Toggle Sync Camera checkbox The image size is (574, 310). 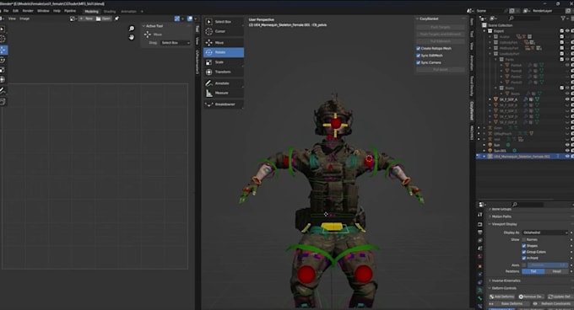coord(418,63)
